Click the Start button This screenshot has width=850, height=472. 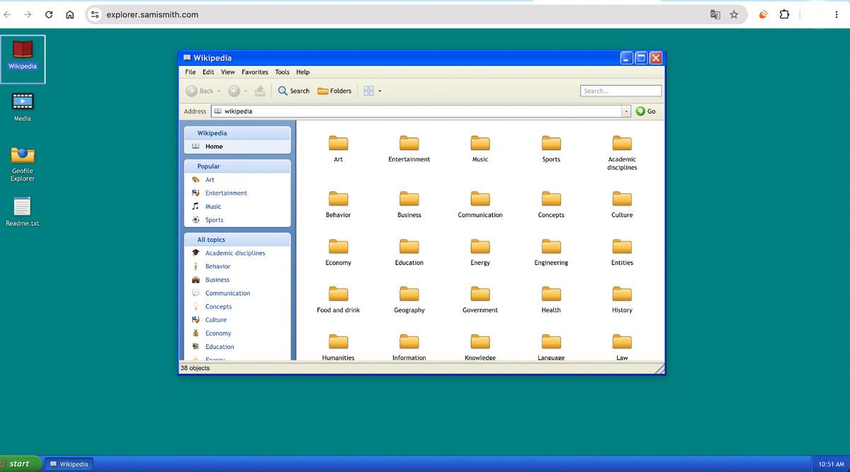[21, 464]
